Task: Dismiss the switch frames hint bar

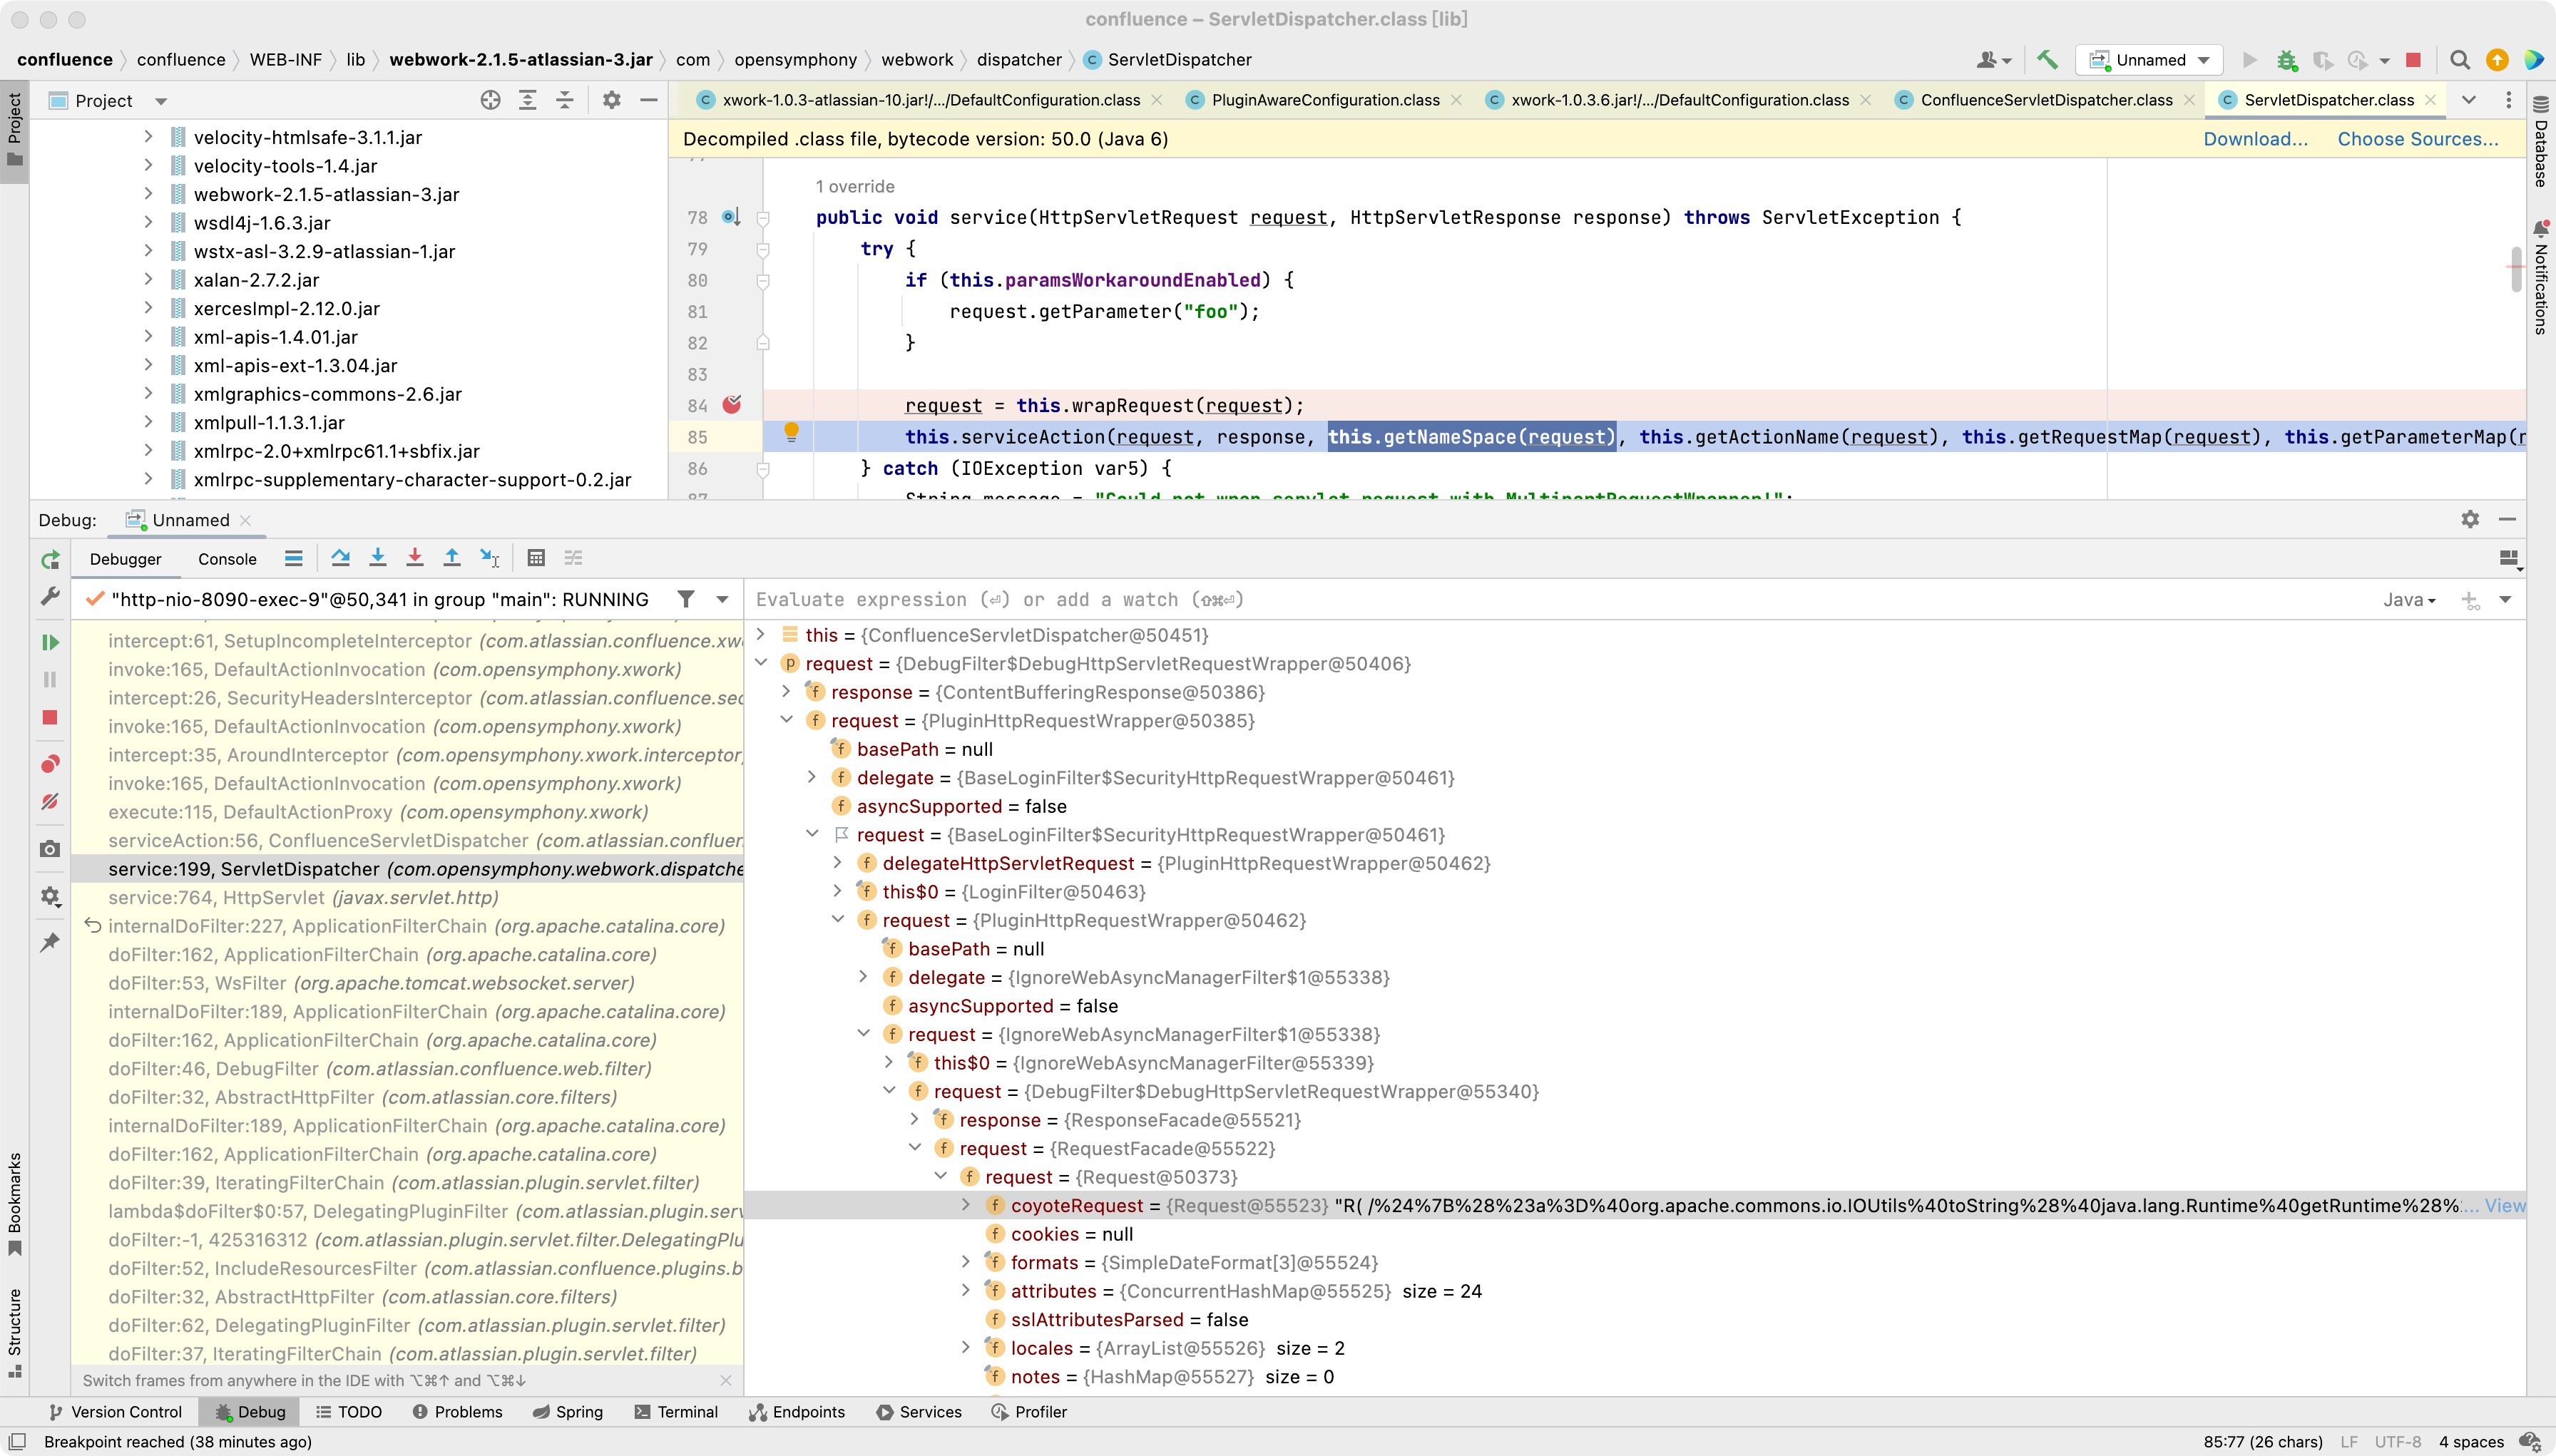Action: coord(725,1380)
